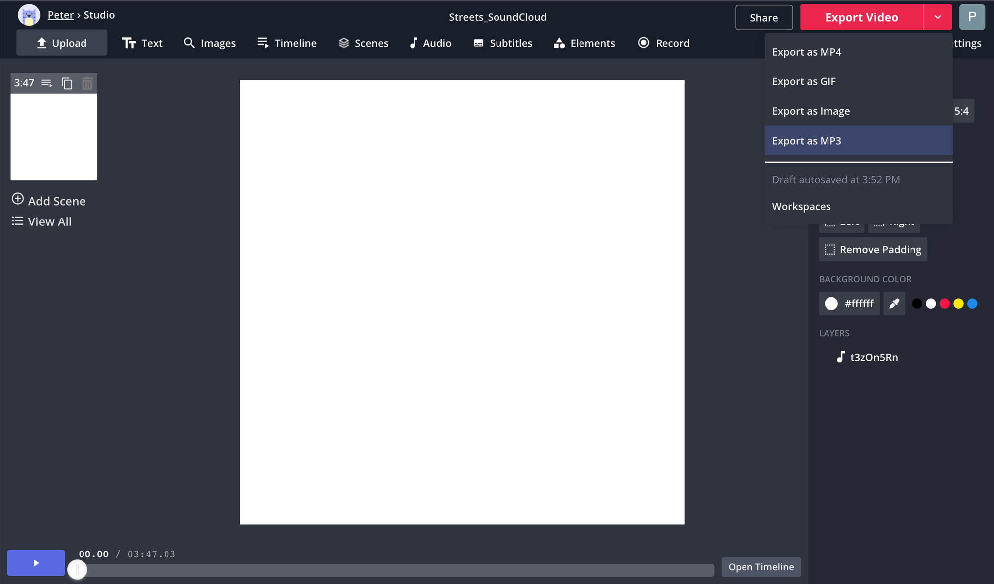Open the Peter workspace link
This screenshot has height=584, width=994.
60,15
